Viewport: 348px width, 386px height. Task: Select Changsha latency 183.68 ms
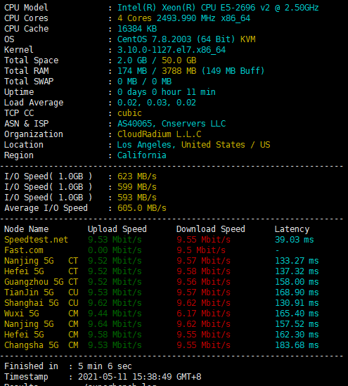[297, 345]
